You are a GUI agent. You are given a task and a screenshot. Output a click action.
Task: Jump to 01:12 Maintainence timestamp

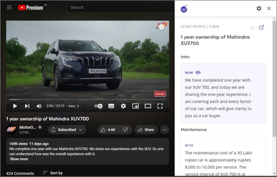coord(189,145)
